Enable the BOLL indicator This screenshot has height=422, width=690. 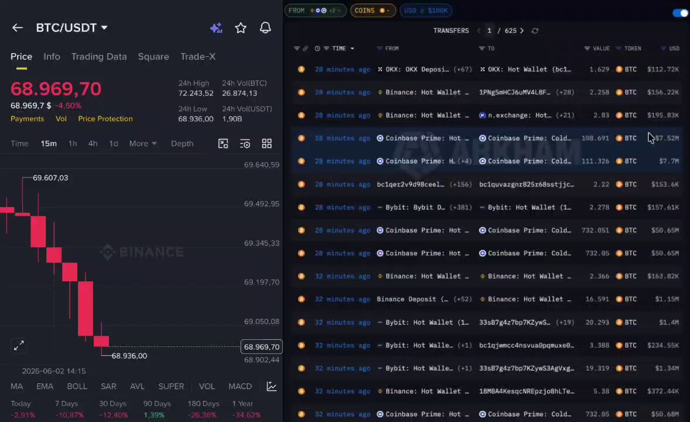tap(77, 386)
